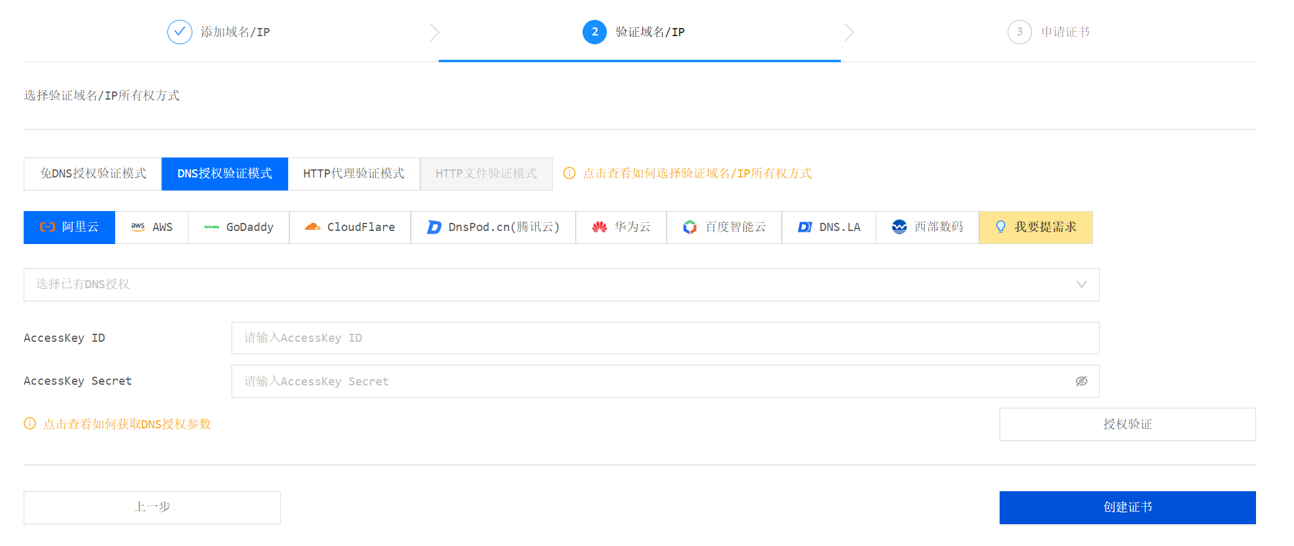Select DnsPod.cn(腾讯云) provider
This screenshot has width=1294, height=546.
coord(493,227)
